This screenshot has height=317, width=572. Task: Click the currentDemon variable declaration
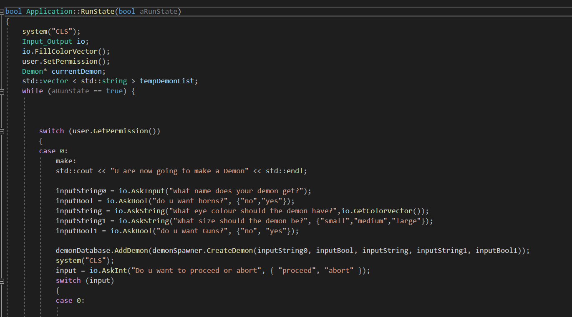(x=76, y=71)
